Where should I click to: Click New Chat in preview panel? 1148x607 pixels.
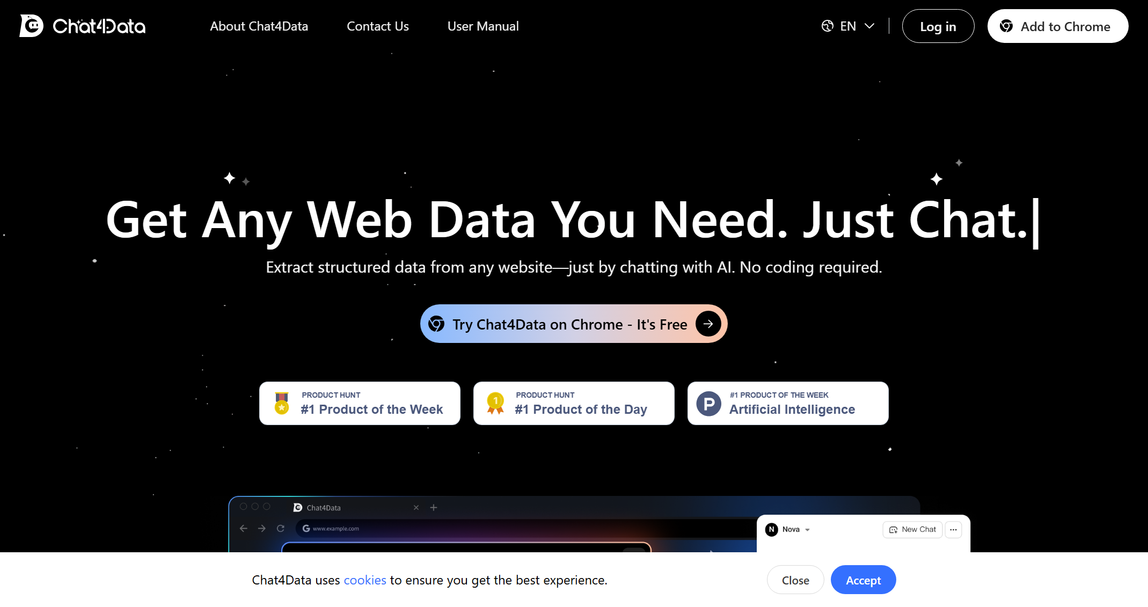pos(912,529)
